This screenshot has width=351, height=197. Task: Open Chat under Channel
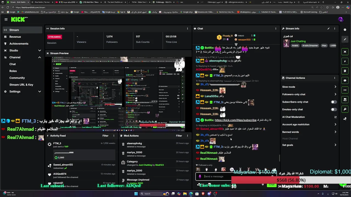coord(13,64)
